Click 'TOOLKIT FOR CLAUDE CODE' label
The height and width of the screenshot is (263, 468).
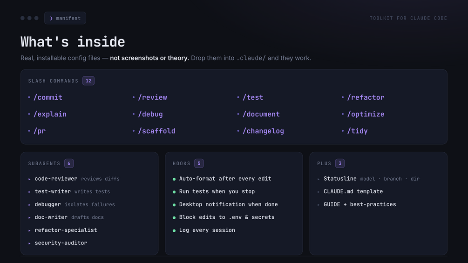408,18
